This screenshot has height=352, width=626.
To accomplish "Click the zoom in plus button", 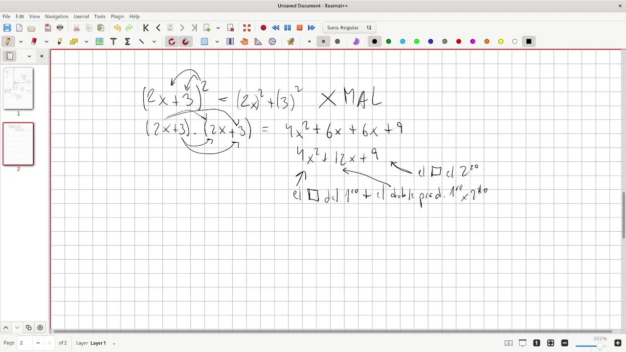I will click(x=618, y=343).
